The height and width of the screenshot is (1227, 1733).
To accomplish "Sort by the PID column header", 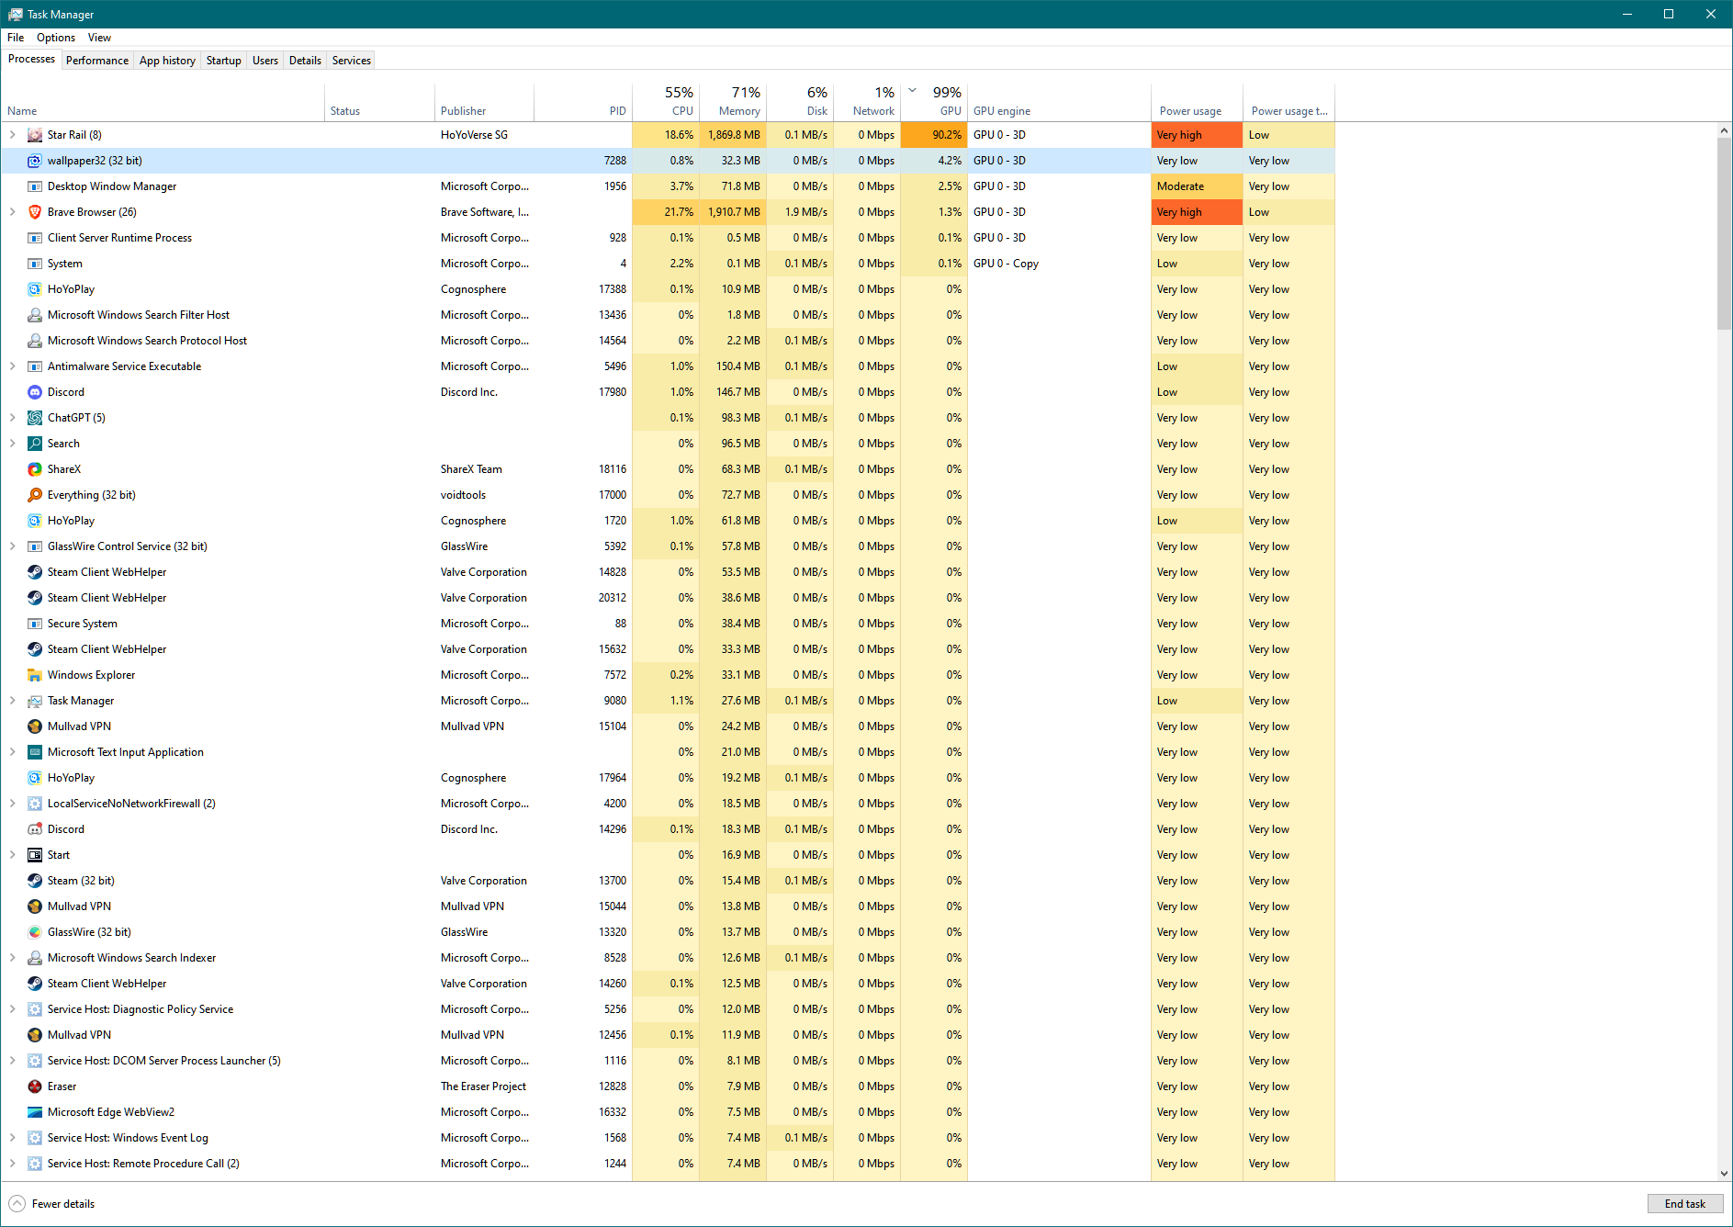I will 583,102.
